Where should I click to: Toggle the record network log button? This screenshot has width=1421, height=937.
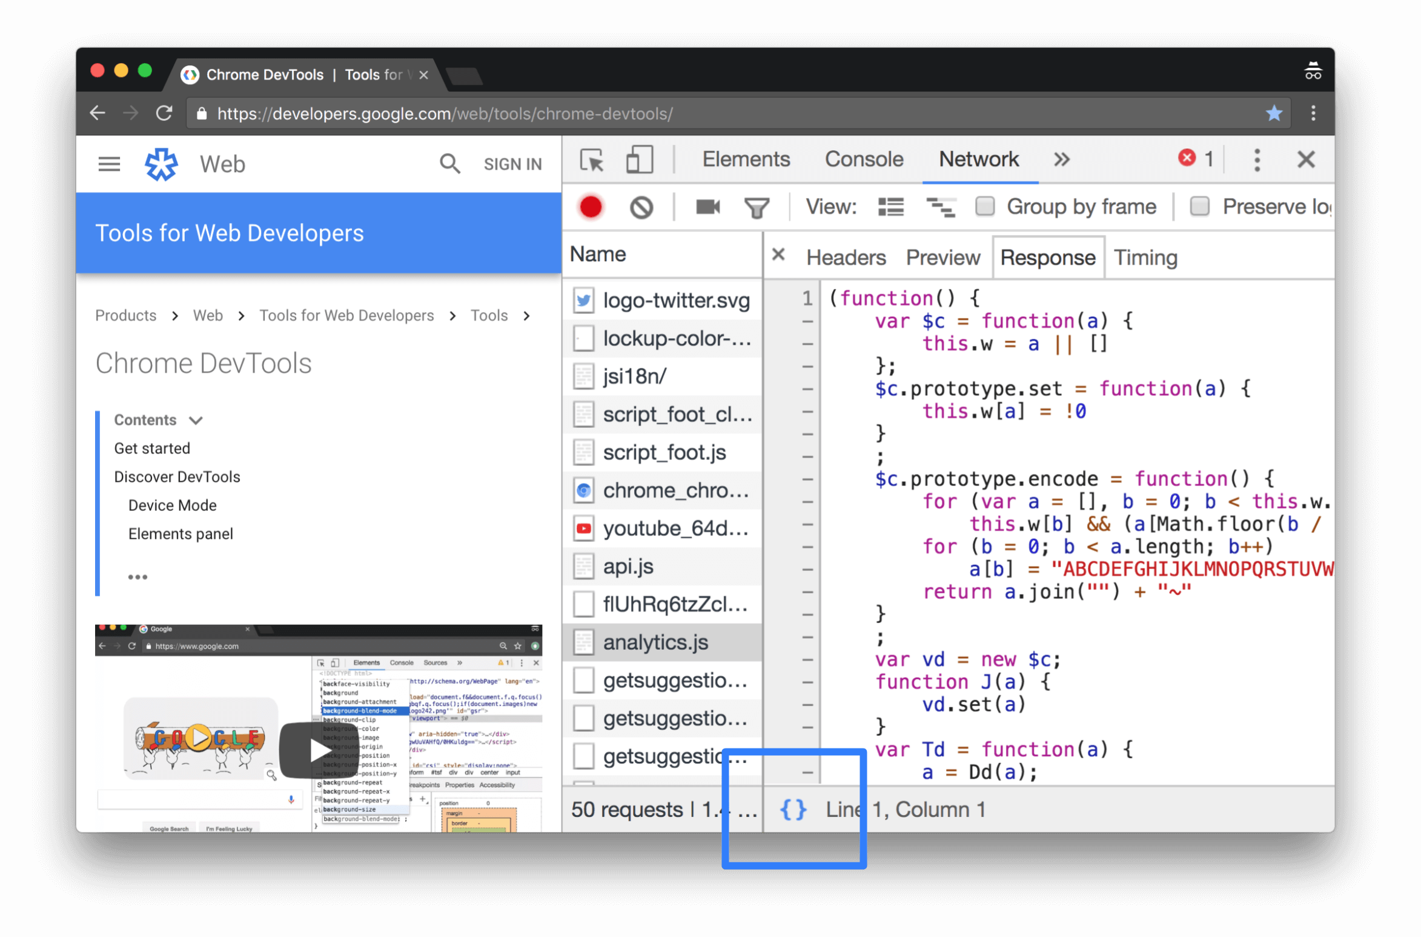(591, 207)
